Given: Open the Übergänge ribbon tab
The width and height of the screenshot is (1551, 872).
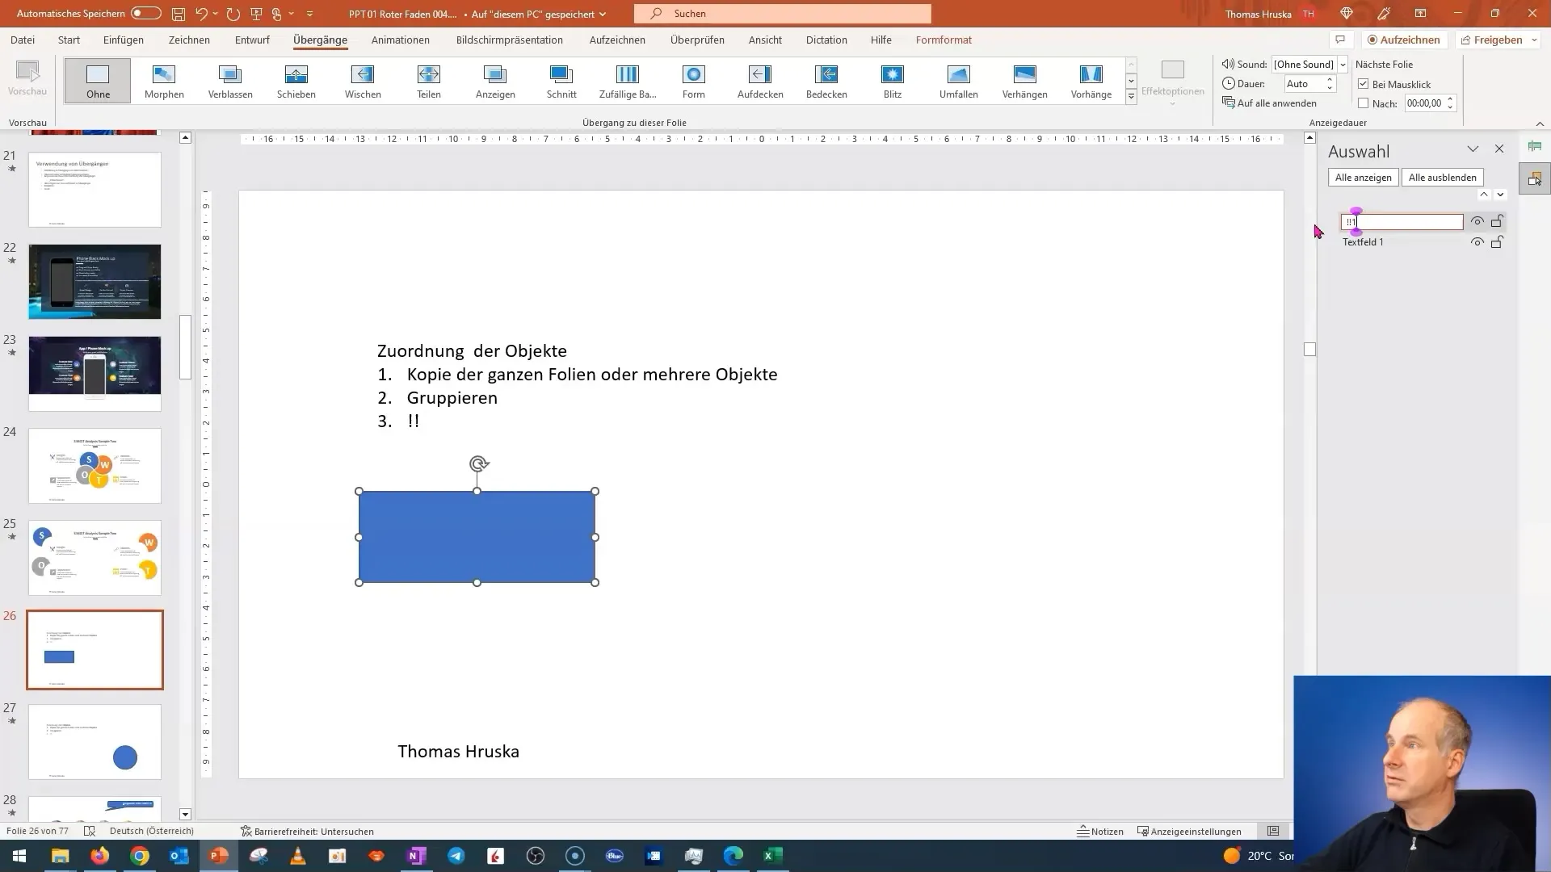Looking at the screenshot, I should pyautogui.click(x=320, y=40).
